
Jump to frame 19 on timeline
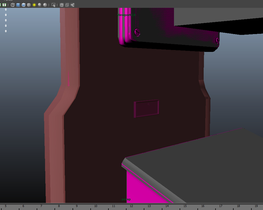point(256,206)
